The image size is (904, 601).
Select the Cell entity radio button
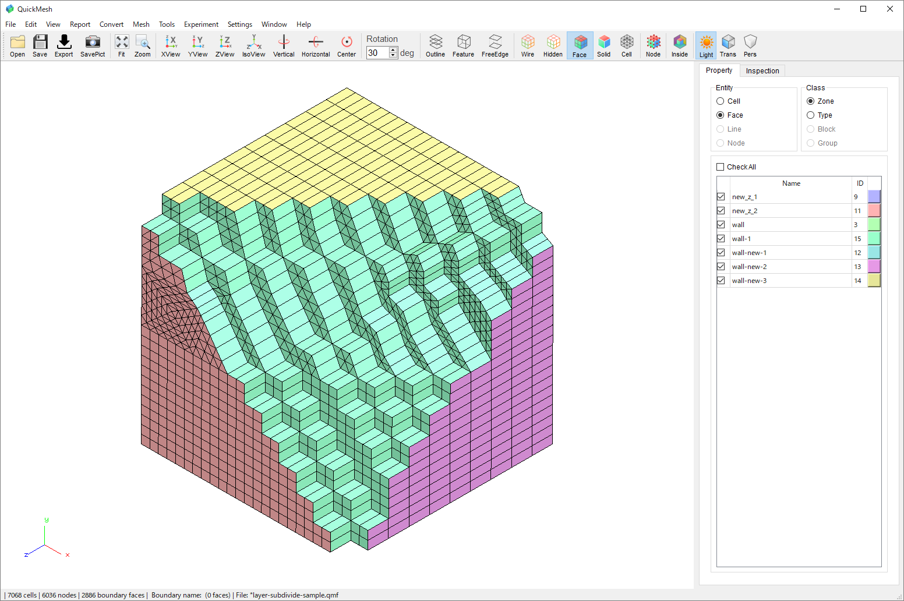pyautogui.click(x=721, y=101)
